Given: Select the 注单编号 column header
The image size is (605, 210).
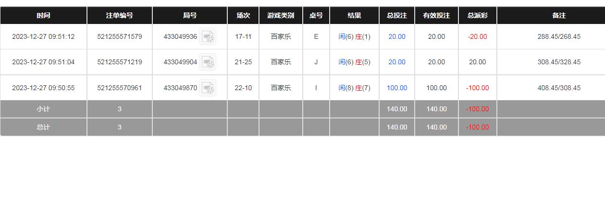Looking at the screenshot, I should [x=120, y=15].
